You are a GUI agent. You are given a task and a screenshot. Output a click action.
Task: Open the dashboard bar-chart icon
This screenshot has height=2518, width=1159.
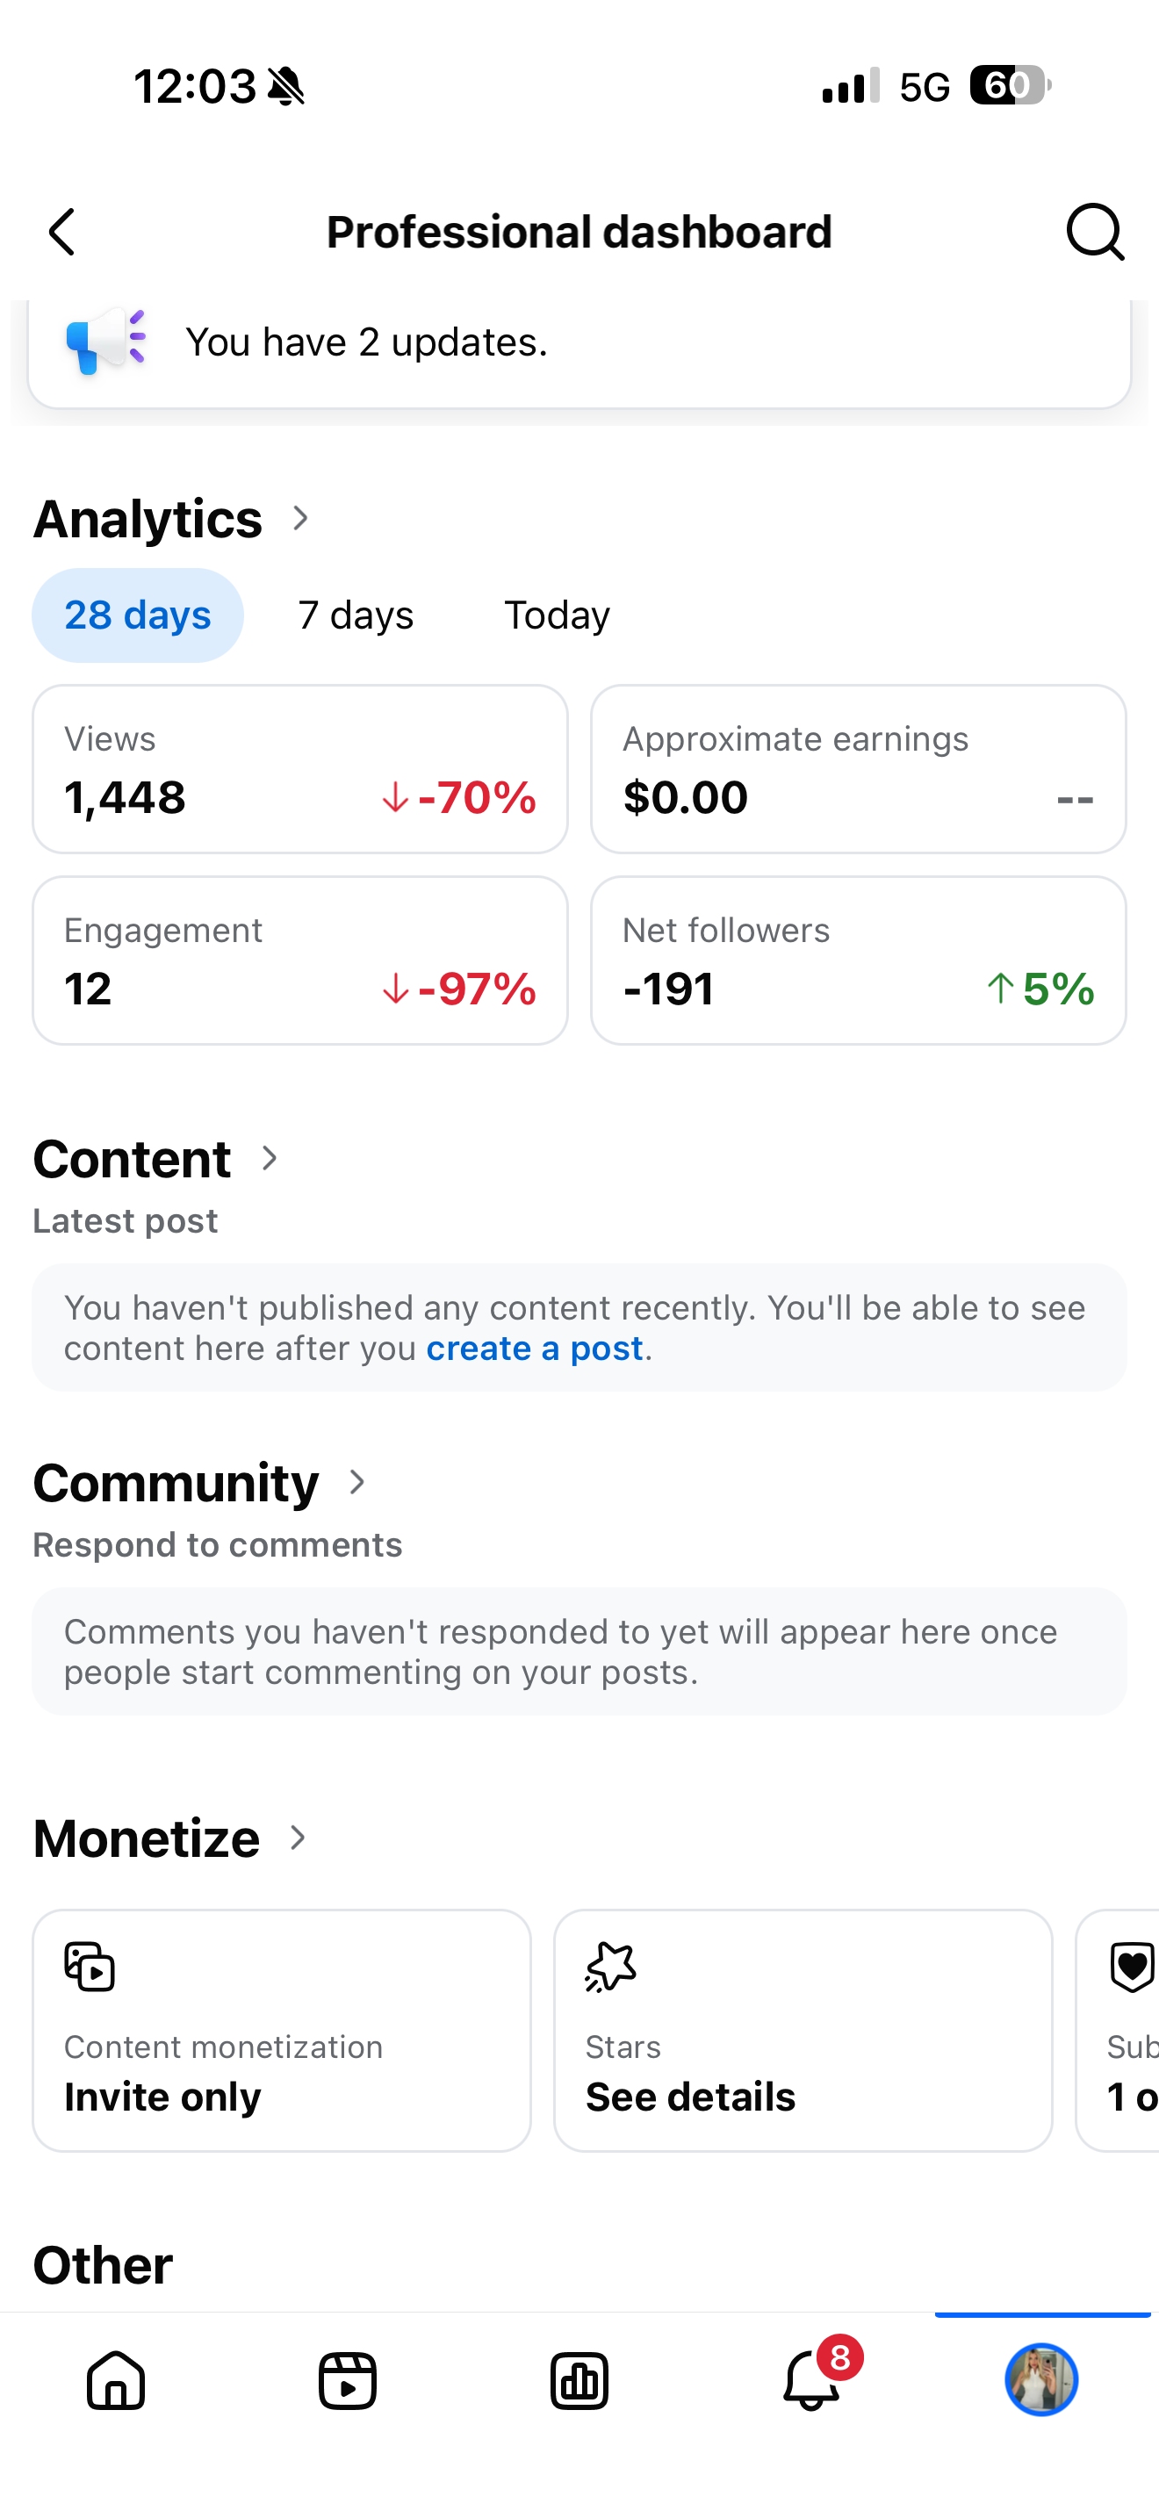point(579,2380)
